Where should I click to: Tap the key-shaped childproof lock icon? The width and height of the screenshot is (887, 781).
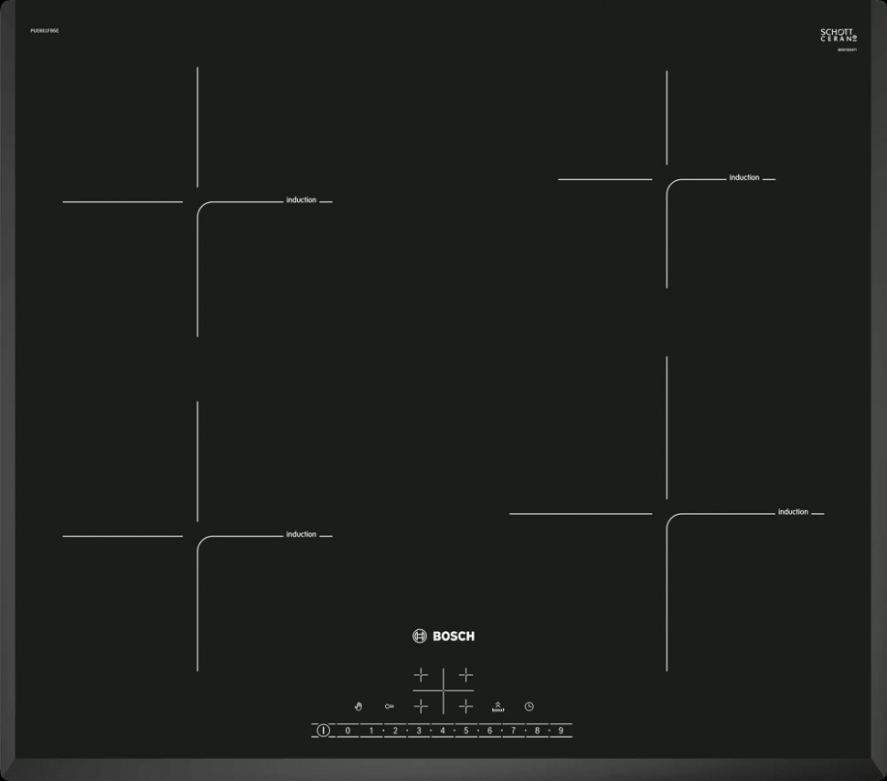point(390,706)
